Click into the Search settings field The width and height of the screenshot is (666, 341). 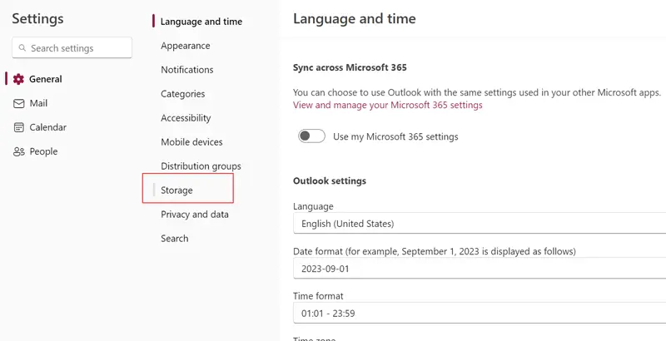(x=77, y=48)
